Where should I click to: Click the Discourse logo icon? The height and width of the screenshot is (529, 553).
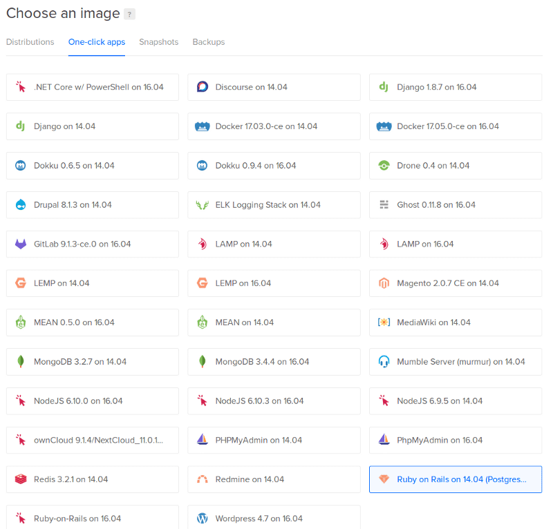coord(203,87)
